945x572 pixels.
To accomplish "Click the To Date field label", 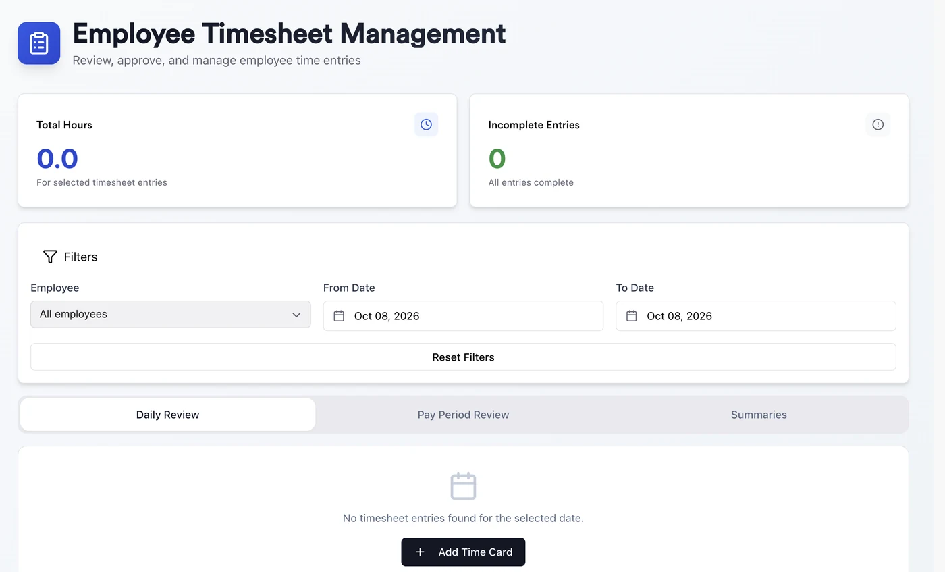I will click(x=635, y=288).
